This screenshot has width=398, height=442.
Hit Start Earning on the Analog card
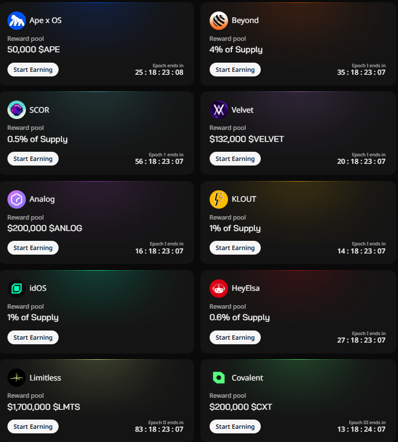click(33, 248)
